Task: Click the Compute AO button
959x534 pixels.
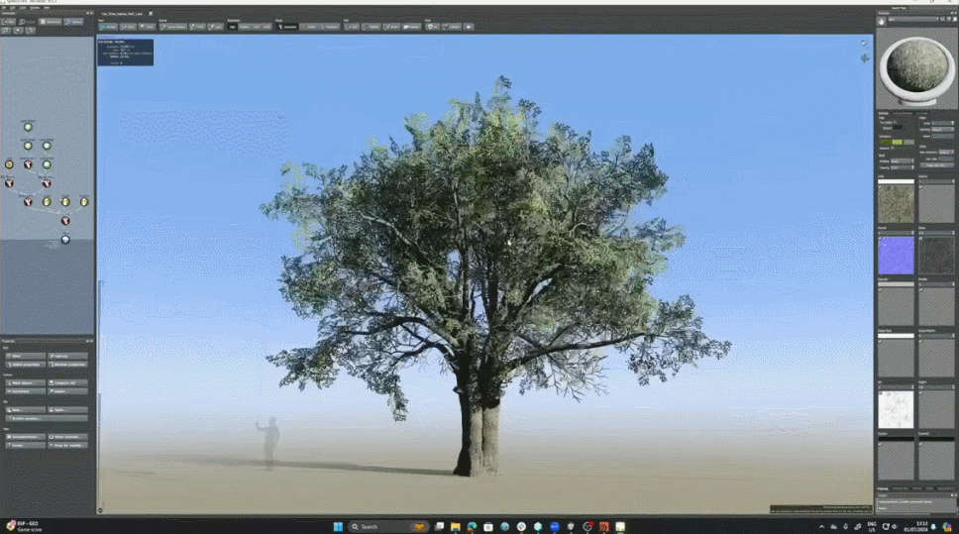Action: (x=67, y=382)
